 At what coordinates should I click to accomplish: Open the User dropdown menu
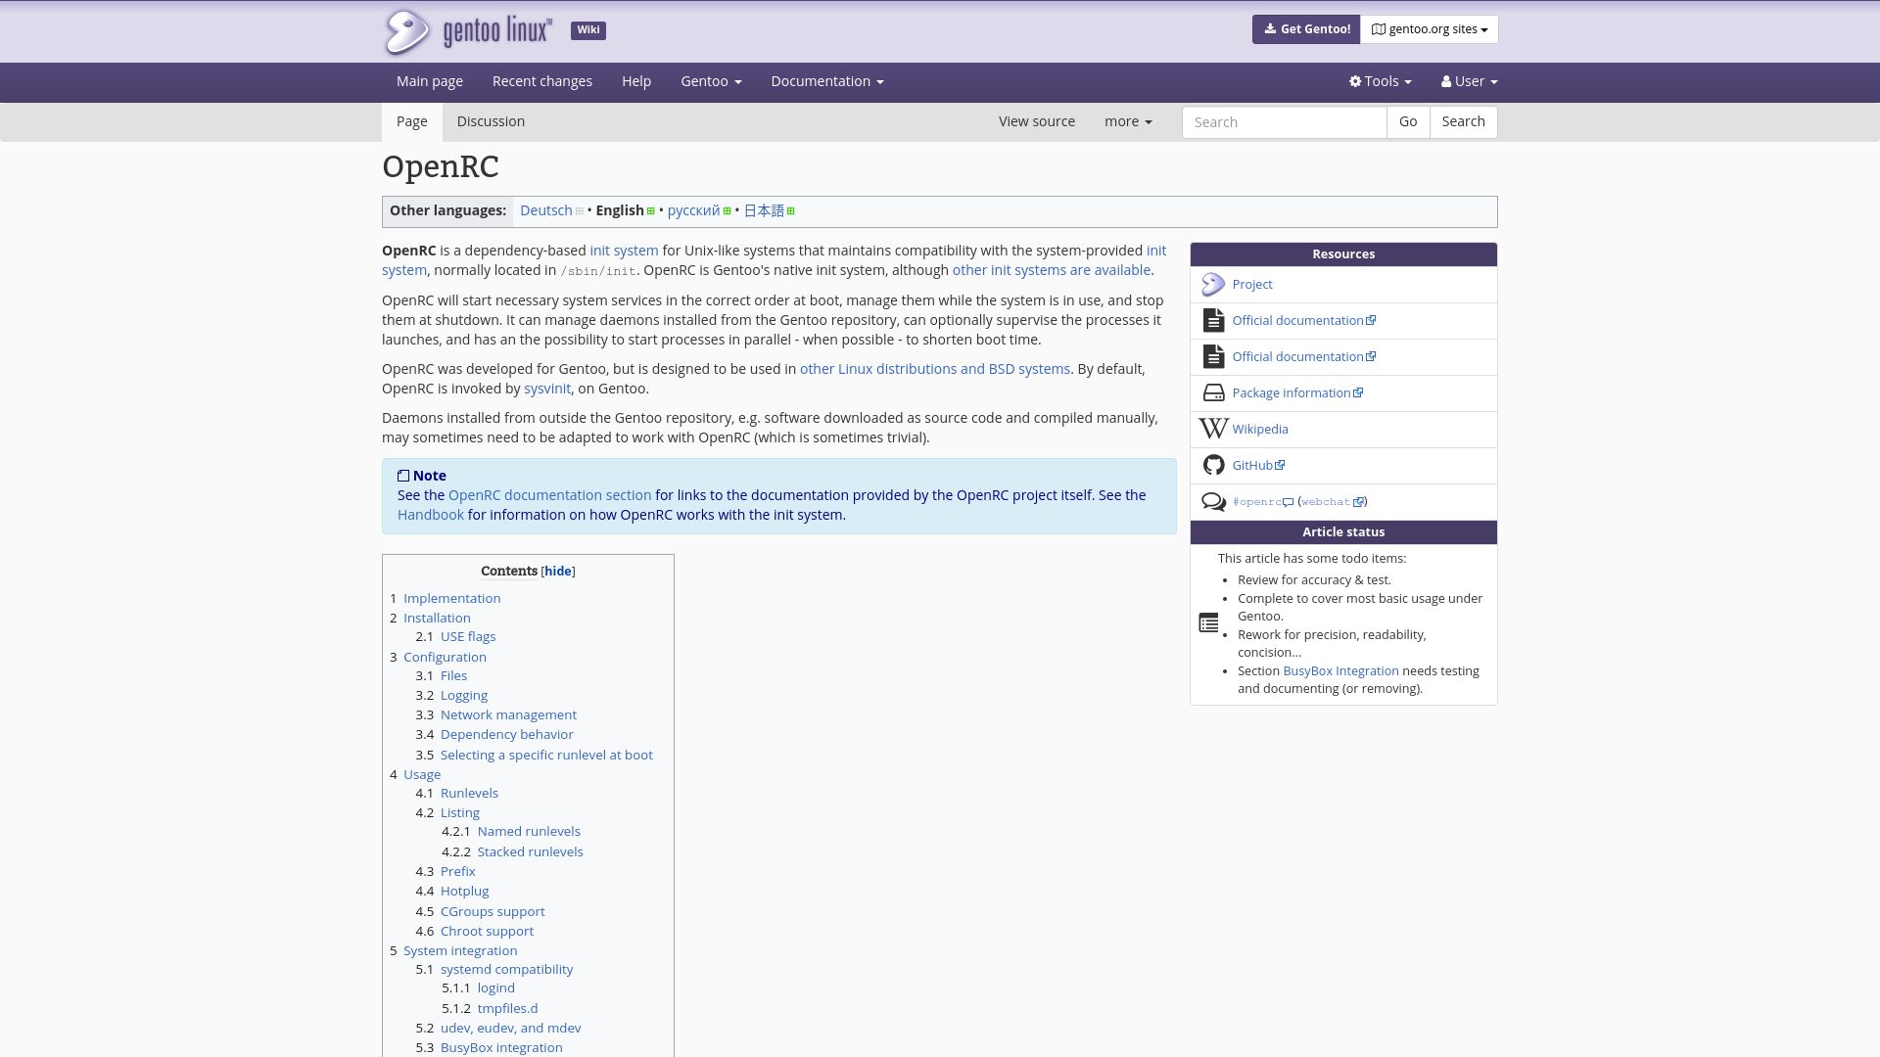point(1469,82)
